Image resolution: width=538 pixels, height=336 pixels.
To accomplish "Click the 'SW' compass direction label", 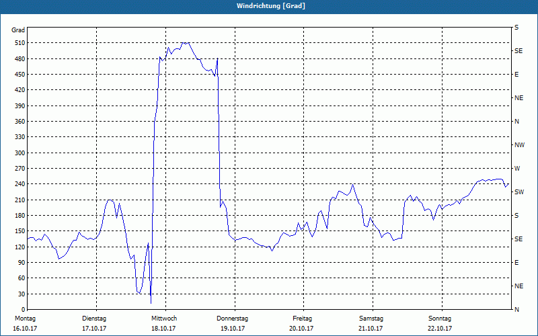I will pos(519,192).
